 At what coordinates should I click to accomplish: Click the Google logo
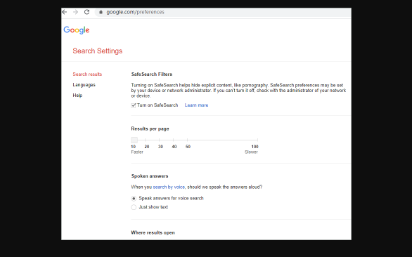pyautogui.click(x=77, y=30)
